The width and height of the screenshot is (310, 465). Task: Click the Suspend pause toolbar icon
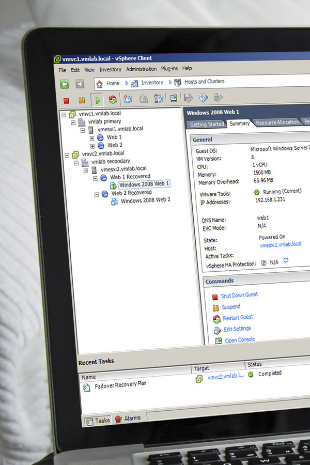82,100
